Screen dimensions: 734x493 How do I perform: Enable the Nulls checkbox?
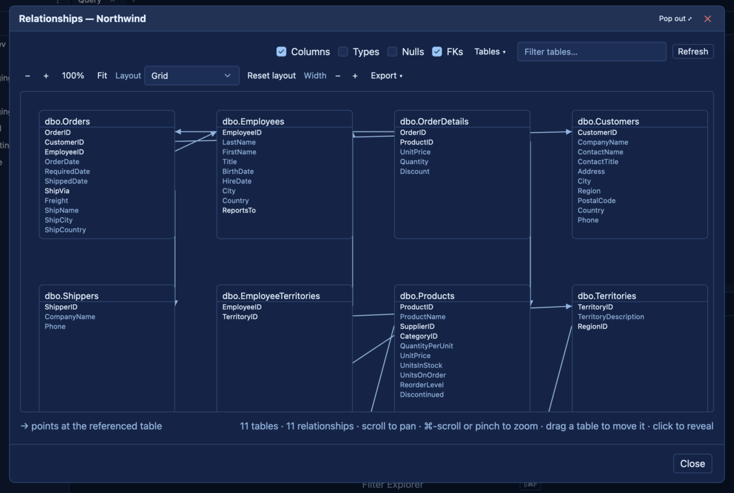coord(392,51)
